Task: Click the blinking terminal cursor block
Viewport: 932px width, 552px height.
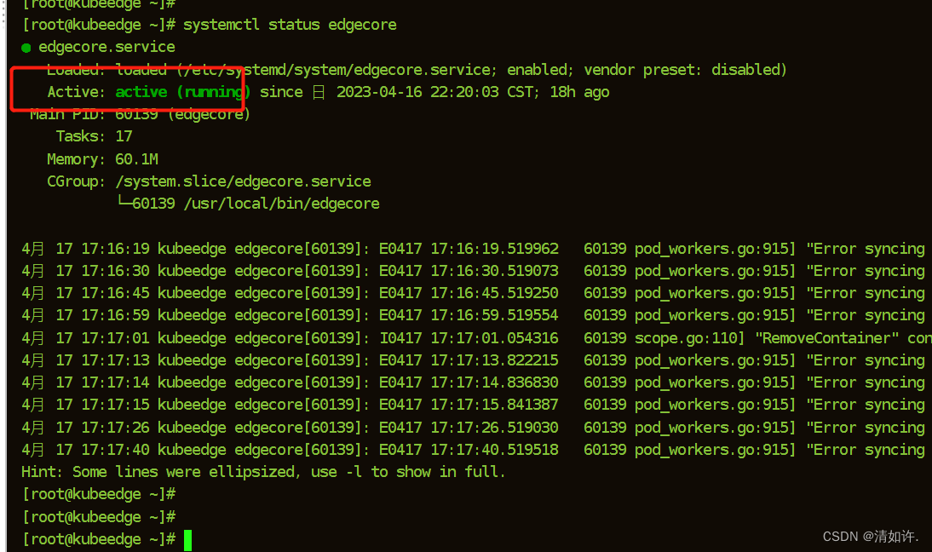Action: pyautogui.click(x=187, y=538)
